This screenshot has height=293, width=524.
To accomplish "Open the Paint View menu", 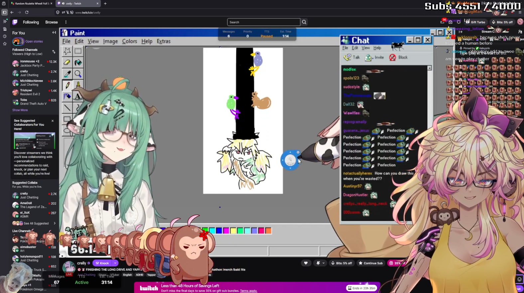I will click(x=93, y=41).
